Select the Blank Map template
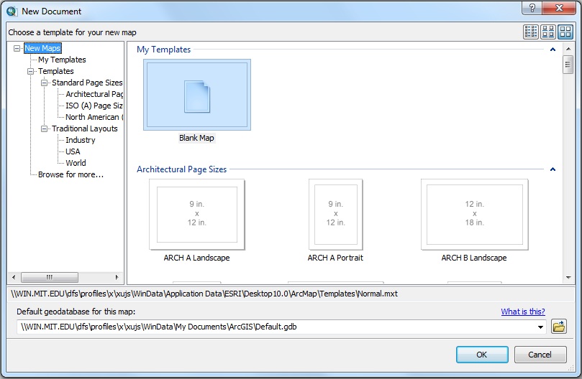Screen dimensions: 582x379 tap(196, 95)
